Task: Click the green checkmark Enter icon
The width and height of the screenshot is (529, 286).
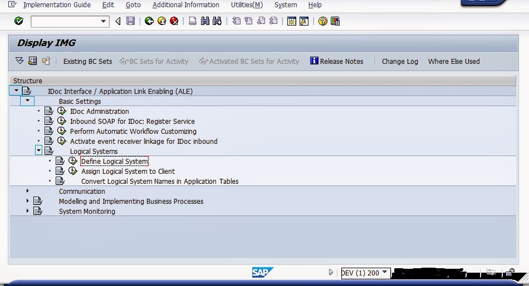Action: coord(19,21)
